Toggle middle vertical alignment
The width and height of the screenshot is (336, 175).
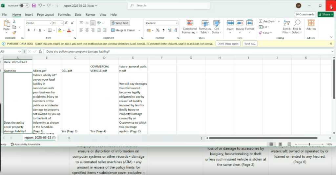87,23
